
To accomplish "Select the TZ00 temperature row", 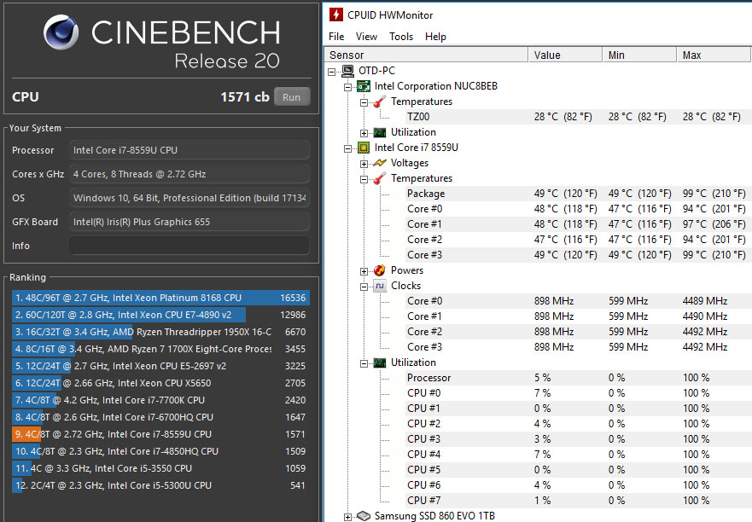I will click(577, 117).
